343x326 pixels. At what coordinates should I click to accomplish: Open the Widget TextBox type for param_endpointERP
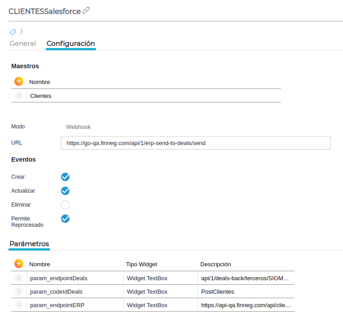147,305
